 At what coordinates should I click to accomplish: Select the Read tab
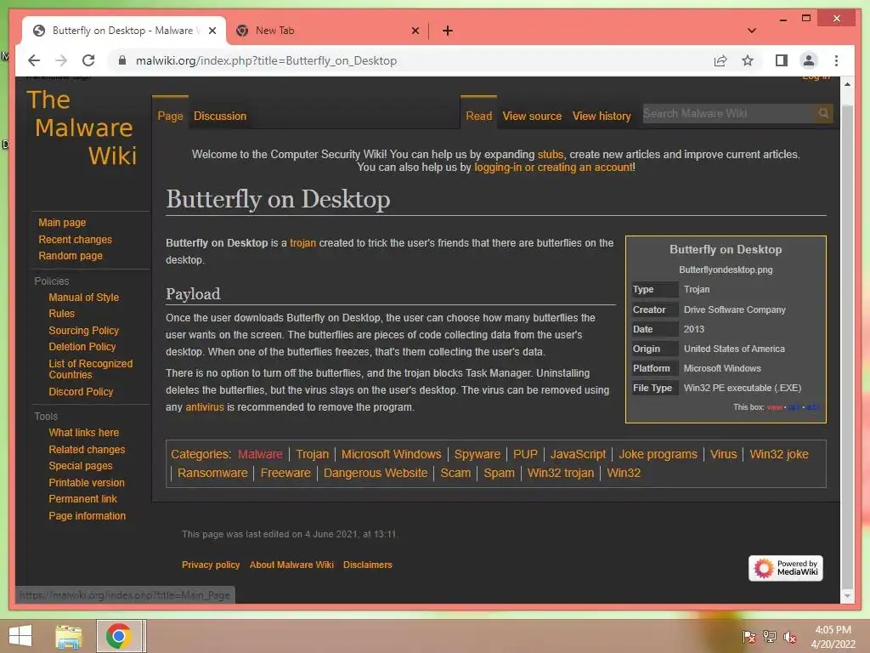click(x=479, y=116)
